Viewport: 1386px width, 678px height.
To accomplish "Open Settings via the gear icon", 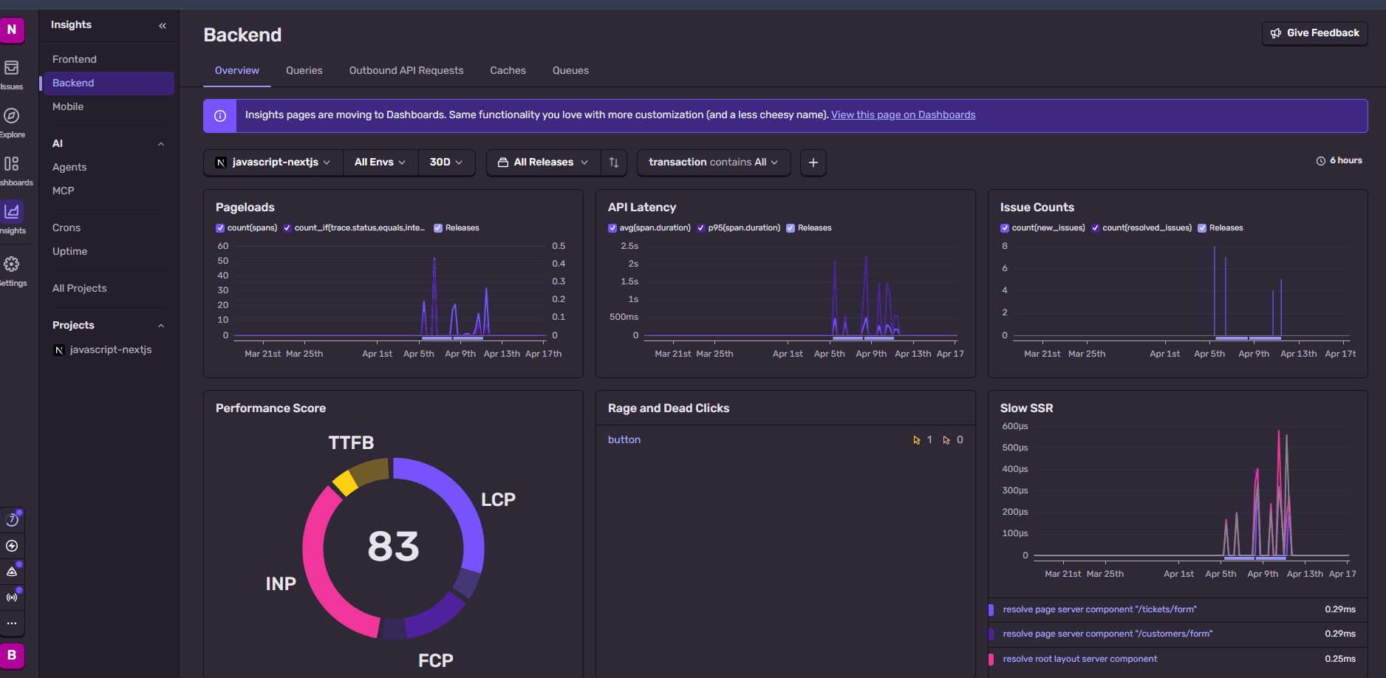I will [x=12, y=264].
